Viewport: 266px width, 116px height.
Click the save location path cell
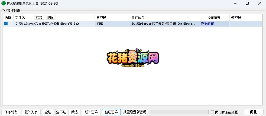(x=164, y=24)
